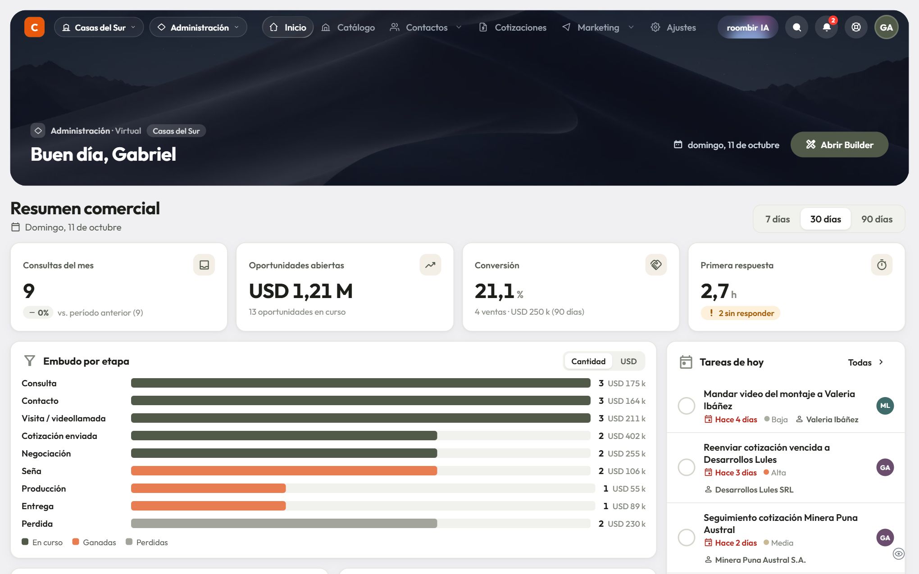Click the Valeria Ibáñez contact link
The height and width of the screenshot is (574, 919).
(x=827, y=419)
